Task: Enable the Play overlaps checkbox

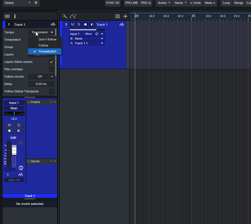Action: tap(52, 69)
